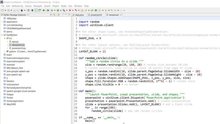Screen dimensions: 220x124
Task: Open Package Explorer view menu triangle
Action: point(63,14)
